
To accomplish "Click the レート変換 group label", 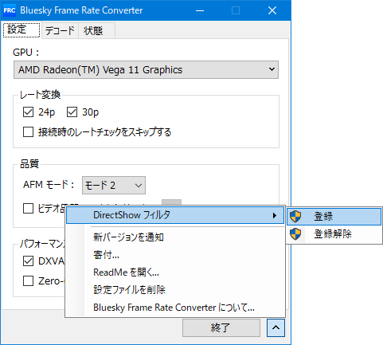I will coord(41,95).
